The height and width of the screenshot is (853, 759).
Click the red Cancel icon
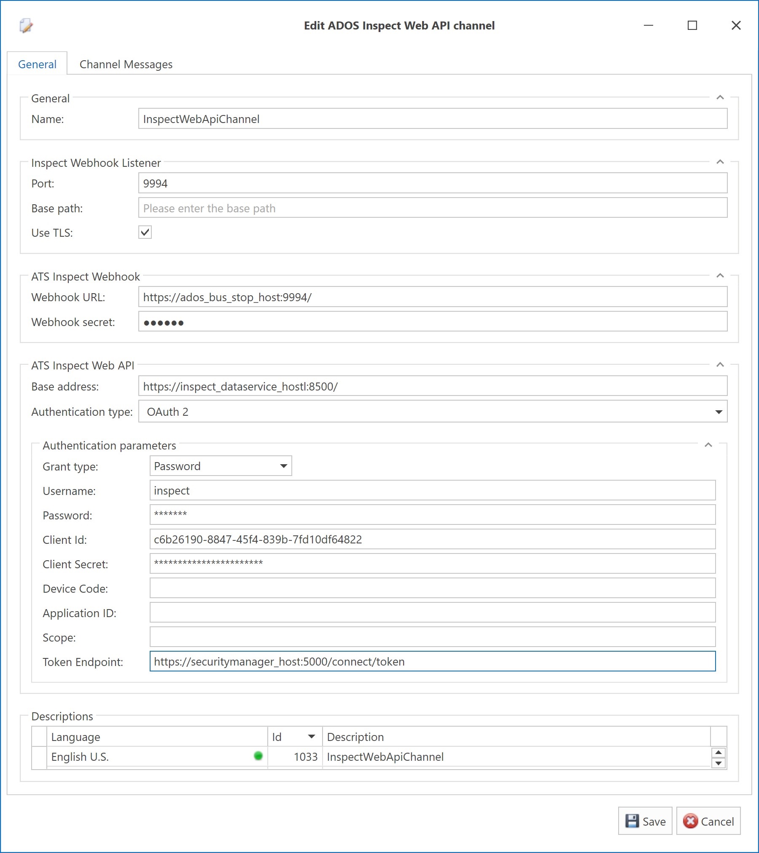tap(690, 821)
